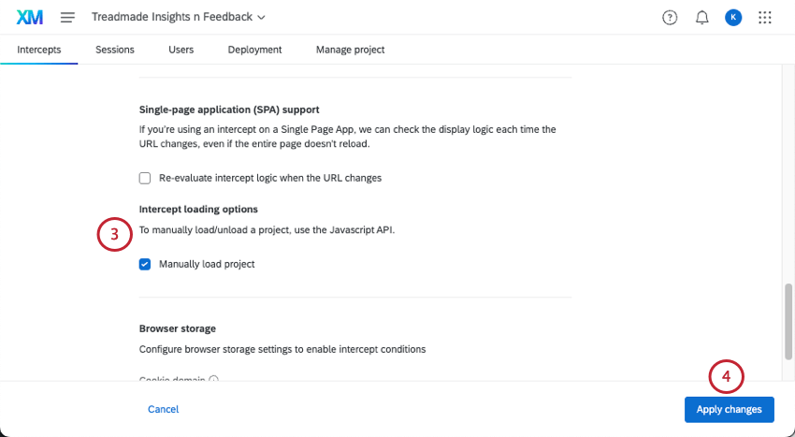795x437 pixels.
Task: Switch to the Intercepts tab
Action: [38, 50]
